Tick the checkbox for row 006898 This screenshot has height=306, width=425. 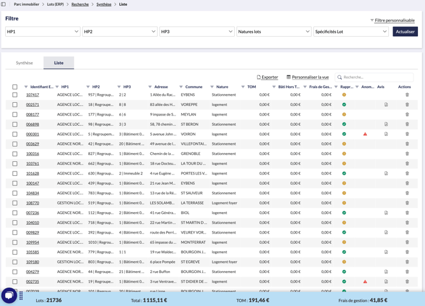[x=15, y=124]
